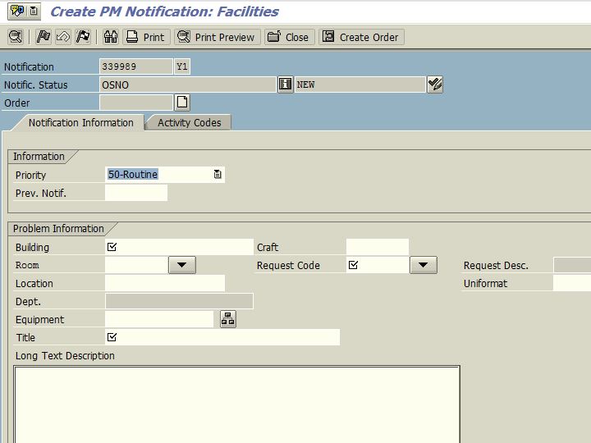Viewport: 591px width, 443px height.
Task: Open status info icon beside OSNO
Action: (x=285, y=84)
